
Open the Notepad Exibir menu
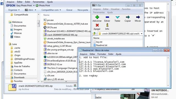pos(111,54)
